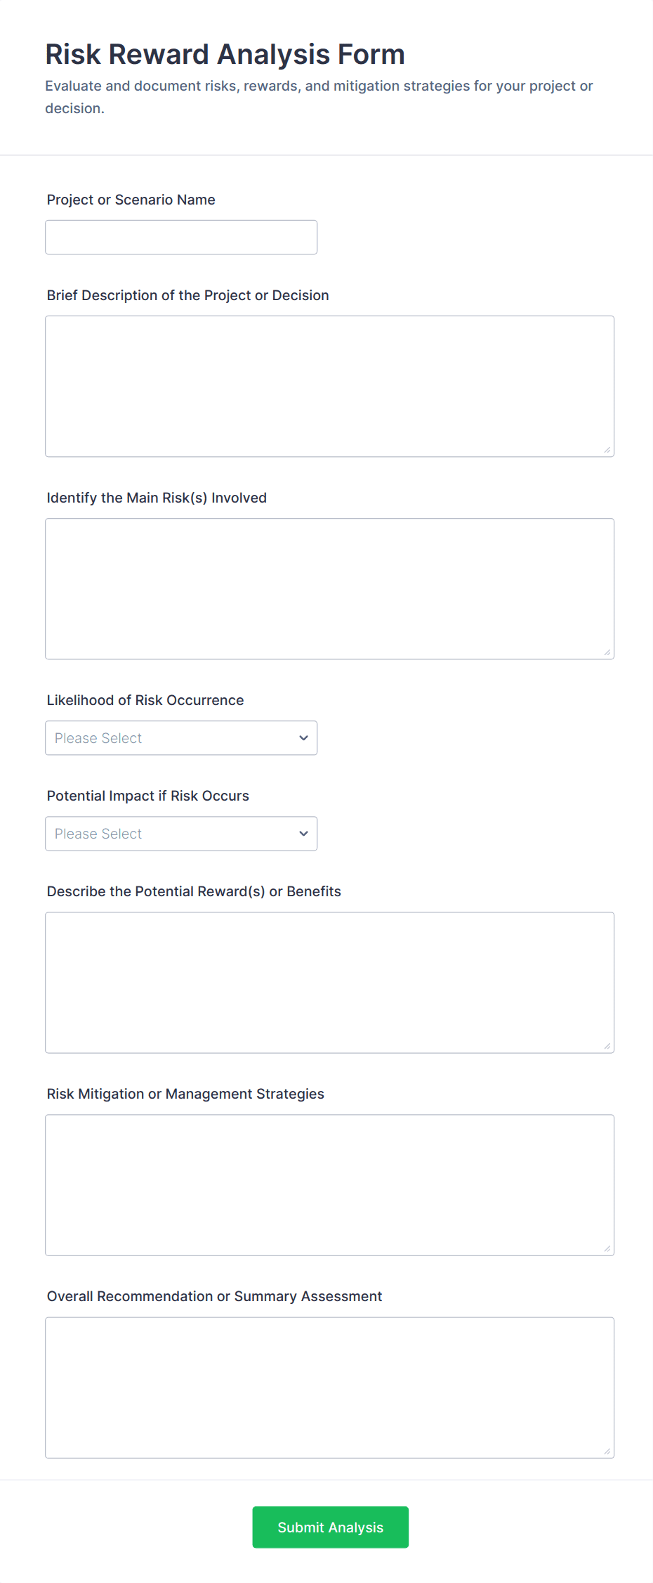Click the Overall Recommendation or Summary Assessment label
Viewport: 653px width, 1583px height.
point(214,1296)
